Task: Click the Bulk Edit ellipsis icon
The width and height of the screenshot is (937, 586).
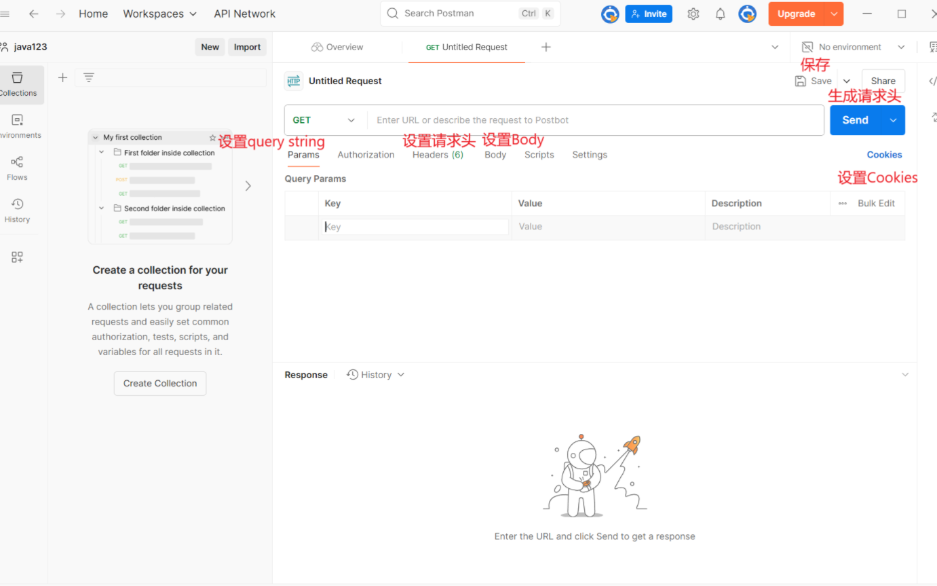Action: coord(843,203)
